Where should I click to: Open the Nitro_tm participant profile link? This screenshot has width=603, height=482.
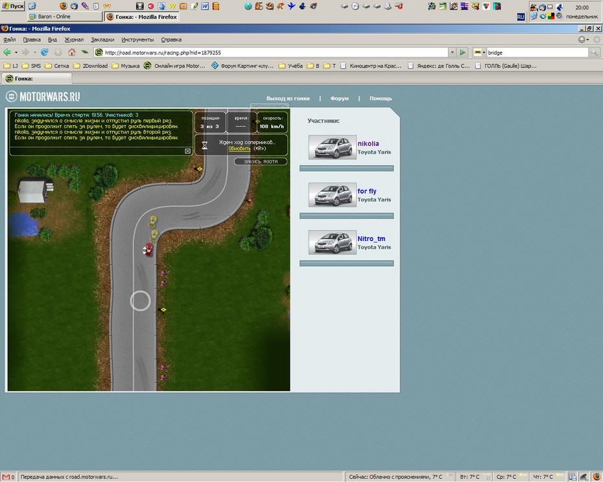(x=371, y=238)
